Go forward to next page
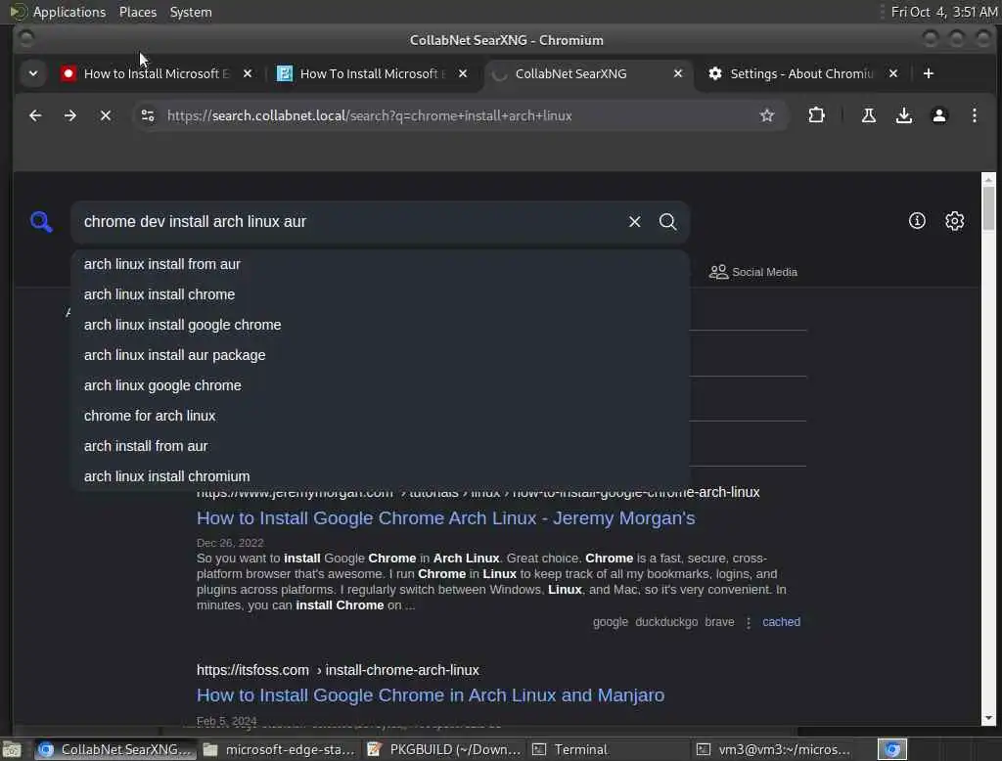Image resolution: width=1002 pixels, height=761 pixels. (x=70, y=115)
